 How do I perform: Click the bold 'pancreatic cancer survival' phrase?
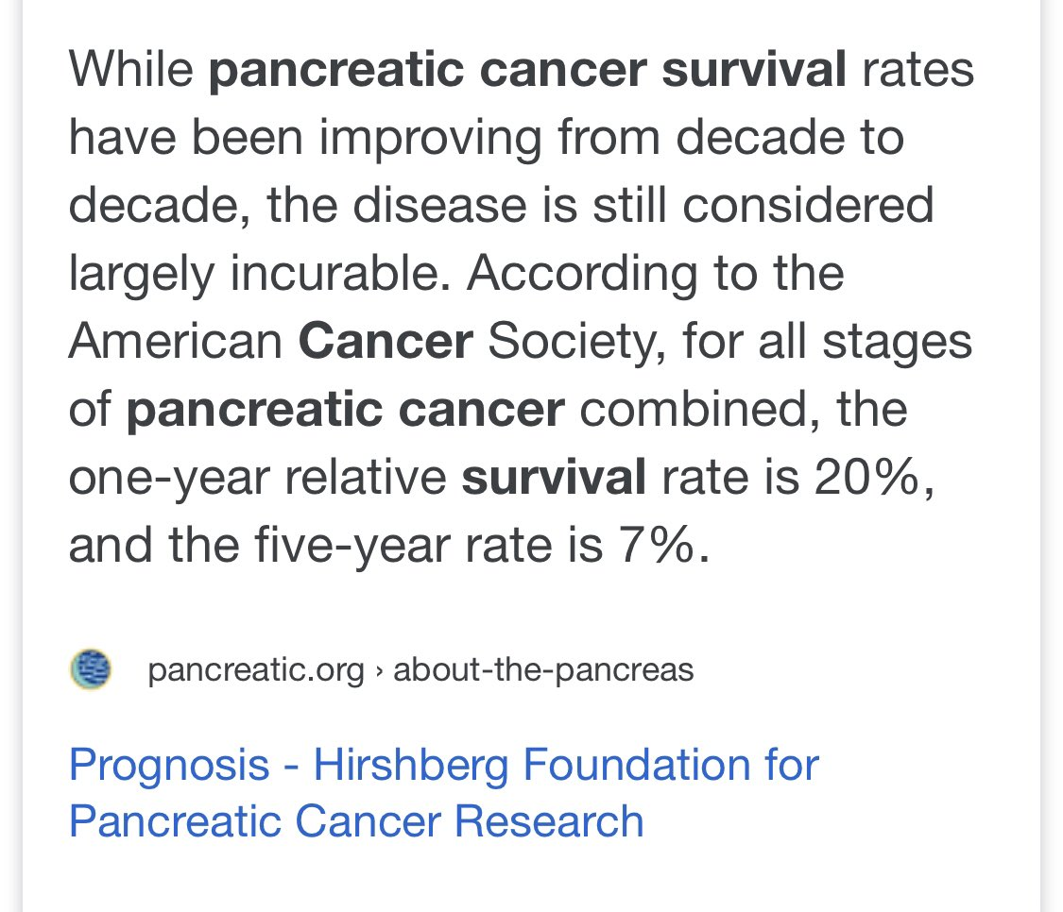pos(526,69)
